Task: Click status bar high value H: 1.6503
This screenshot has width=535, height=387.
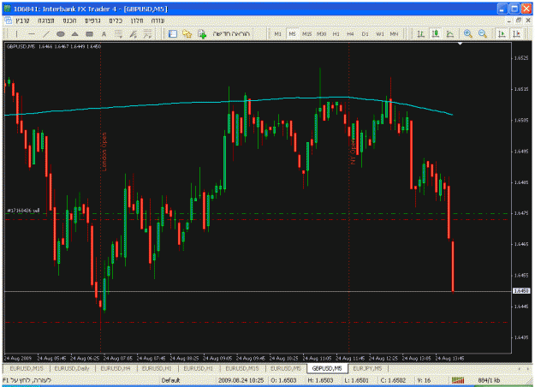Action: [x=320, y=380]
